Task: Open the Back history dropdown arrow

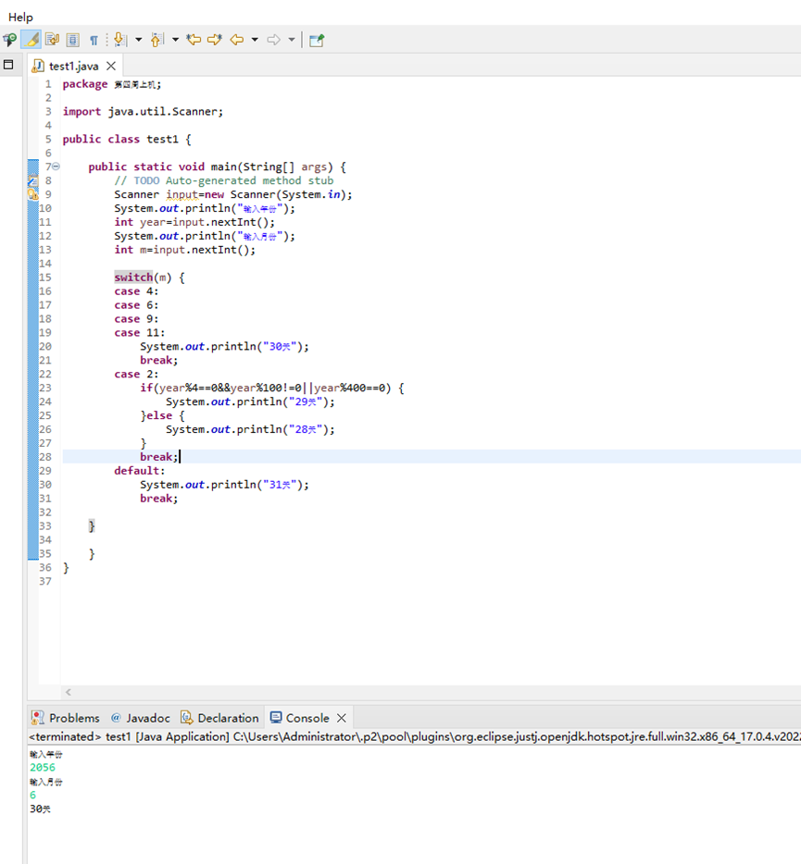Action: tap(255, 40)
